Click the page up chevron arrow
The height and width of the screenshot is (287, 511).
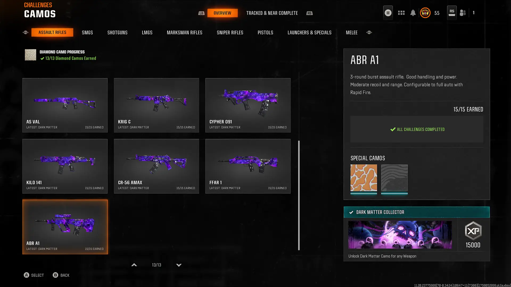point(134,265)
